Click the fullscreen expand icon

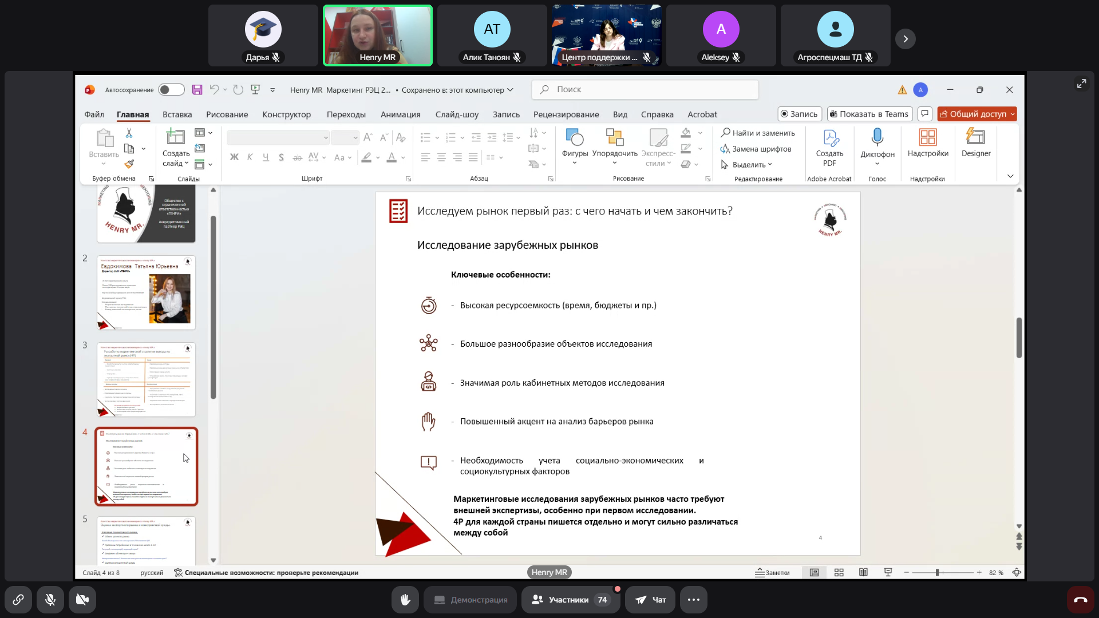pyautogui.click(x=1081, y=84)
